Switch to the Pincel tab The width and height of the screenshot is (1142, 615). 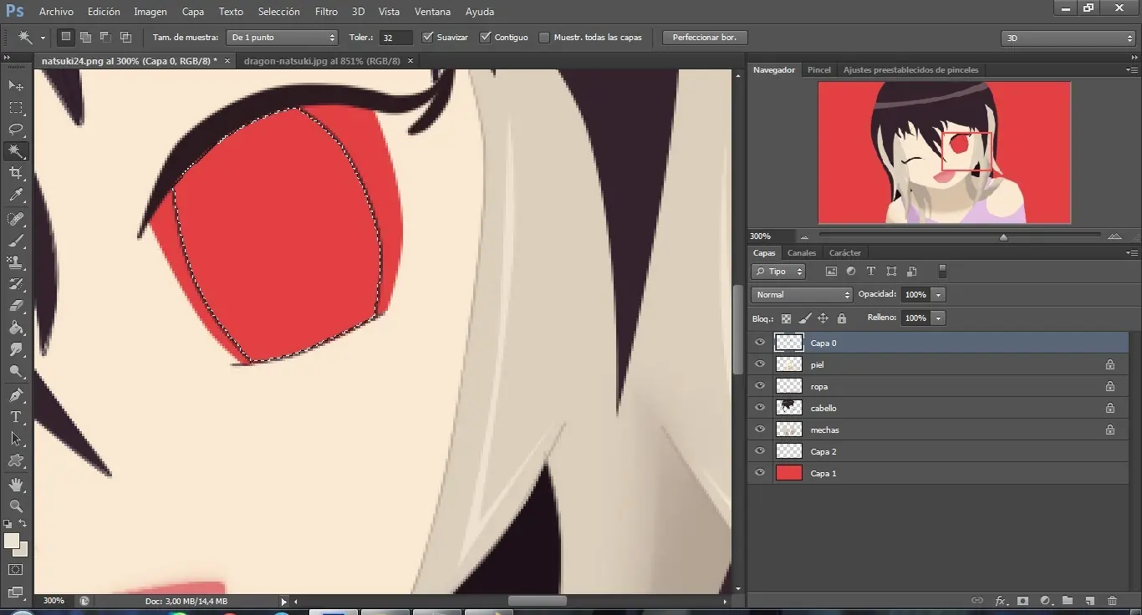pyautogui.click(x=819, y=69)
